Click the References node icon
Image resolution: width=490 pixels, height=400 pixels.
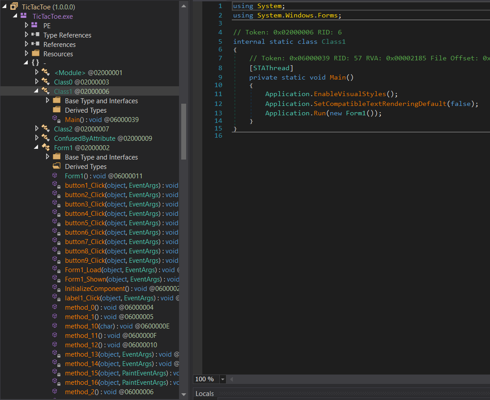[x=35, y=44]
